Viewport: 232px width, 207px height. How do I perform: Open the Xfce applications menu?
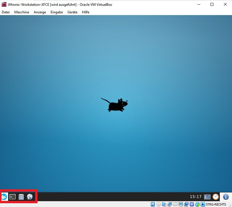[4, 197]
